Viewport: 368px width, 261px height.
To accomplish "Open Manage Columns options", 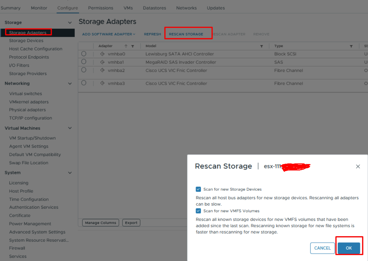I will click(101, 222).
